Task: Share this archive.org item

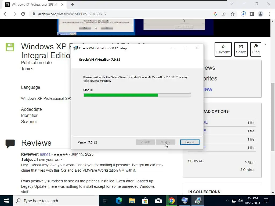Action: coord(241,49)
